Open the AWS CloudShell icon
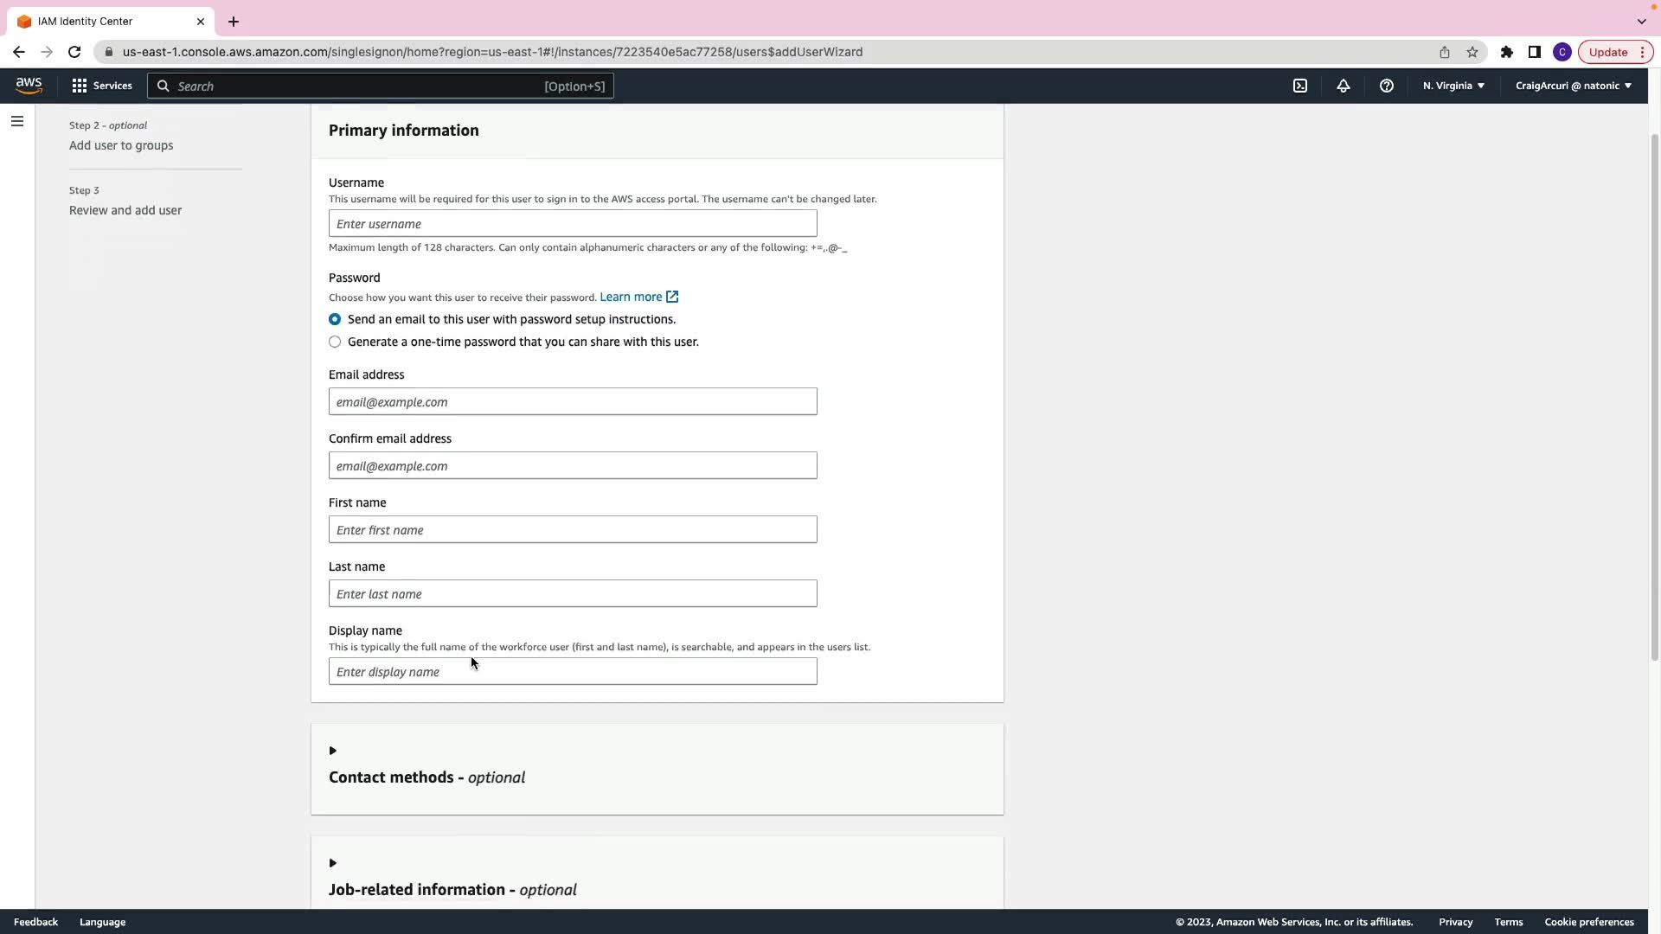 tap(1299, 86)
